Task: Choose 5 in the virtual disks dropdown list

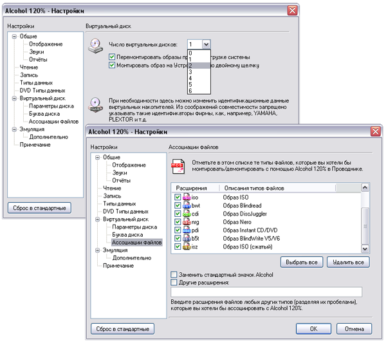Action: [x=199, y=85]
